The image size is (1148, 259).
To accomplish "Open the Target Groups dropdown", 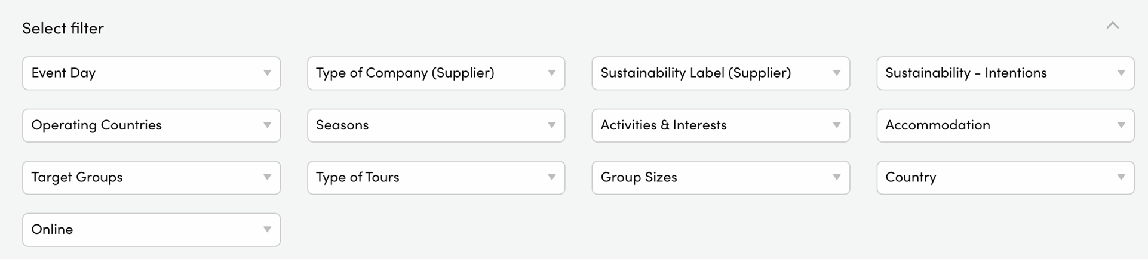I will pyautogui.click(x=151, y=177).
